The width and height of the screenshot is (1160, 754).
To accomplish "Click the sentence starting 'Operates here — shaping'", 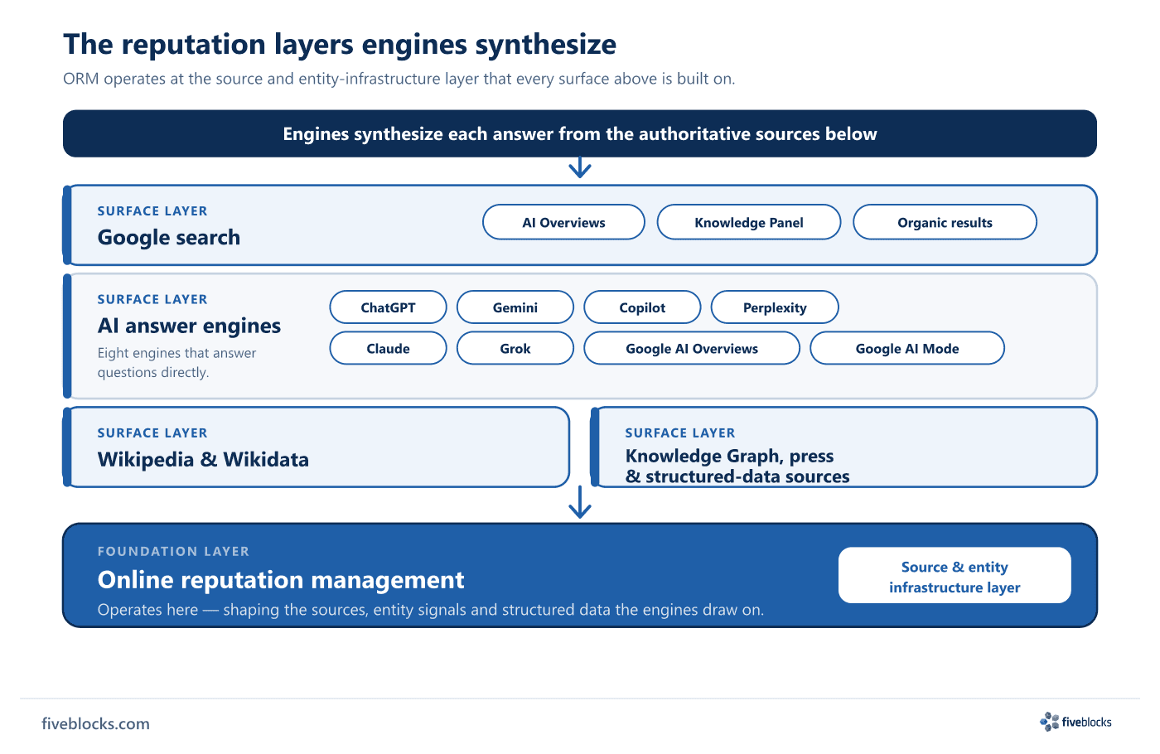I will pos(431,610).
